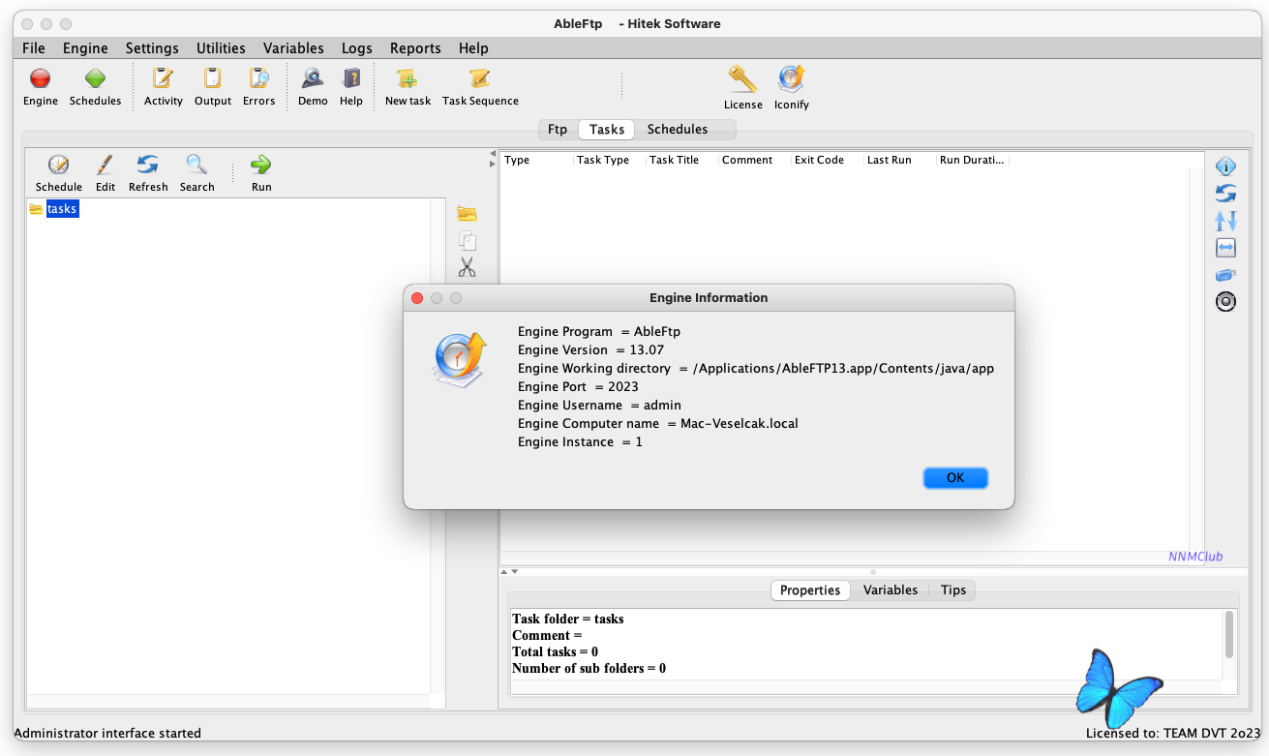Click the blue info icon in the right sidebar
The width and height of the screenshot is (1269, 756).
(x=1225, y=166)
